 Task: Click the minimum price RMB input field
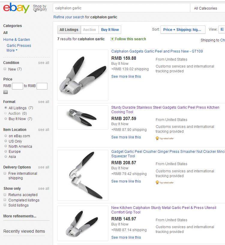tap(17, 86)
